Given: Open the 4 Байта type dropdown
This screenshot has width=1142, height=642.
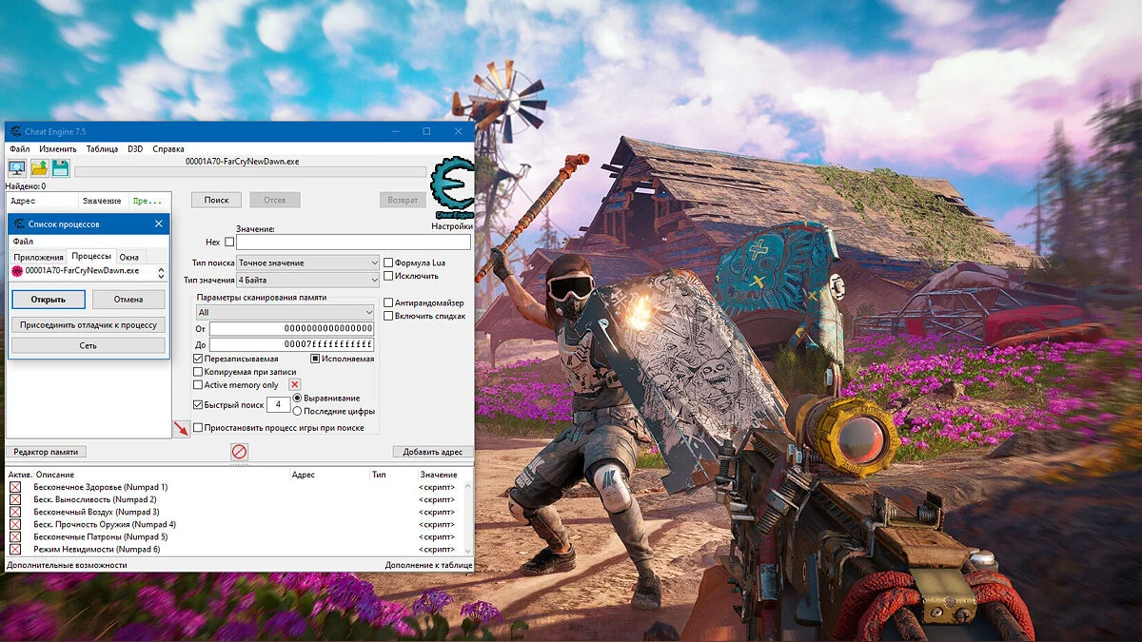Looking at the screenshot, I should pyautogui.click(x=307, y=280).
